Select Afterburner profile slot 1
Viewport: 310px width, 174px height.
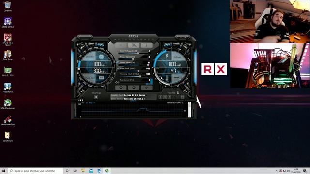160,97
